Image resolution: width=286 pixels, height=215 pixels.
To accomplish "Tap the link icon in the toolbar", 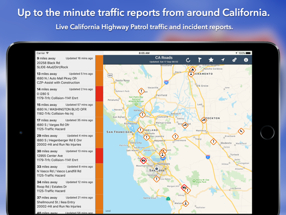I will click(234, 60).
